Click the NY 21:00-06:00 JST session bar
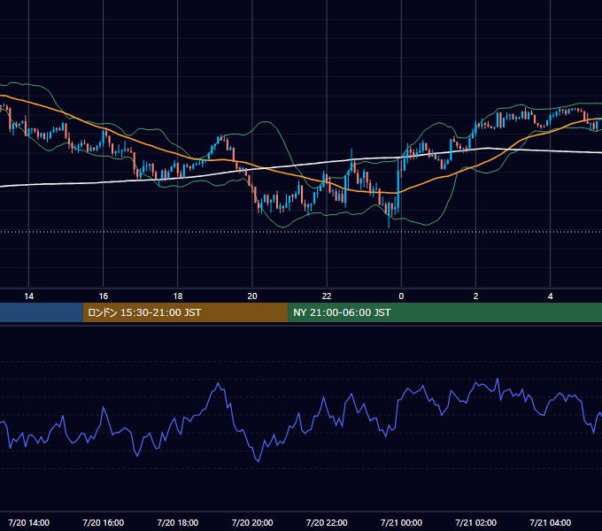Screen dimensions: 602x531 pyautogui.click(x=444, y=312)
